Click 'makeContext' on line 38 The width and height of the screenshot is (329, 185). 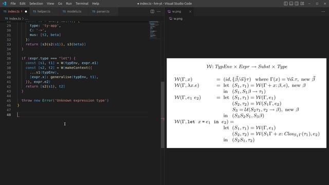[77, 68]
